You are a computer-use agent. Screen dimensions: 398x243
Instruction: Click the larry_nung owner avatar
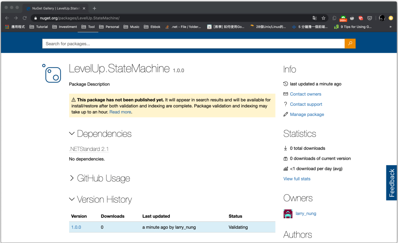tap(288, 214)
